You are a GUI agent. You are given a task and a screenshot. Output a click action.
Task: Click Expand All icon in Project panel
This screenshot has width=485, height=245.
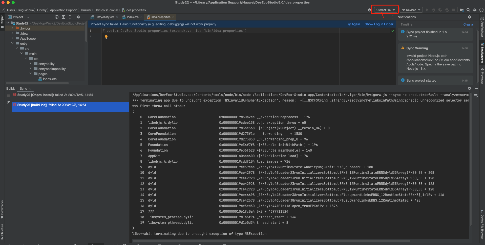[x=63, y=17]
